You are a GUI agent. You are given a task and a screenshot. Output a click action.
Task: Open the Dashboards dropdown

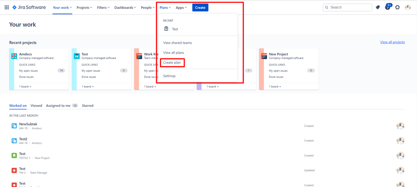pos(125,7)
